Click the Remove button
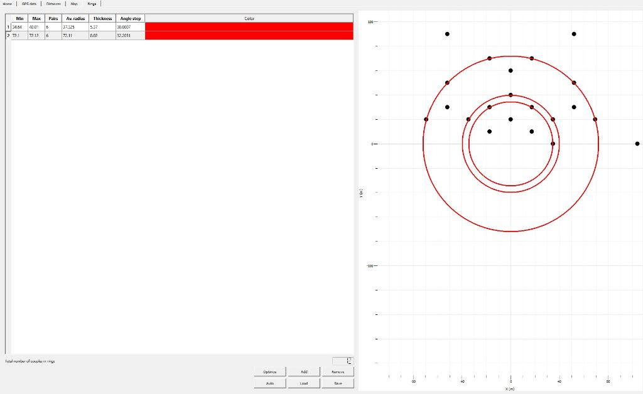The width and height of the screenshot is (643, 394). pyautogui.click(x=338, y=371)
